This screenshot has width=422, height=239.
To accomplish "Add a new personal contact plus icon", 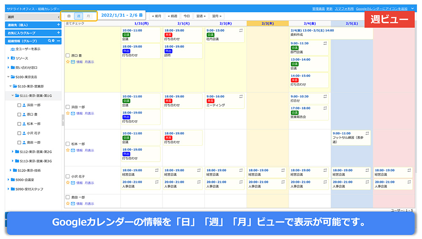I will (x=58, y=25).
